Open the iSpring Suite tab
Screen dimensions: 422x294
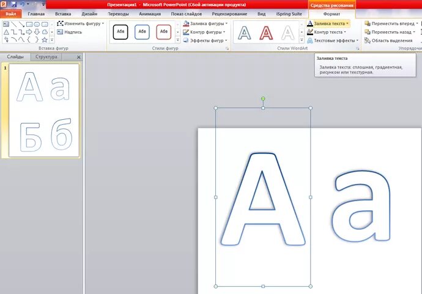click(289, 13)
